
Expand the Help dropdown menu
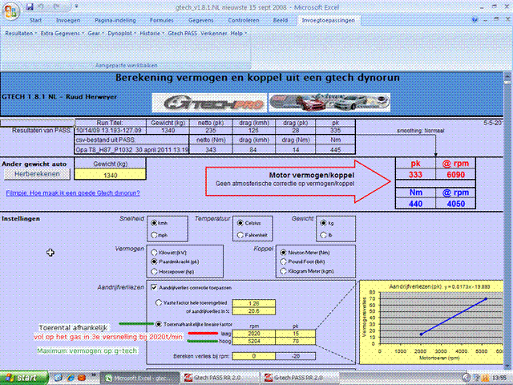[239, 34]
